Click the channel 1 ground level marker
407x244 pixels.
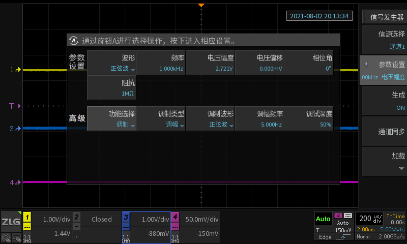click(x=15, y=70)
